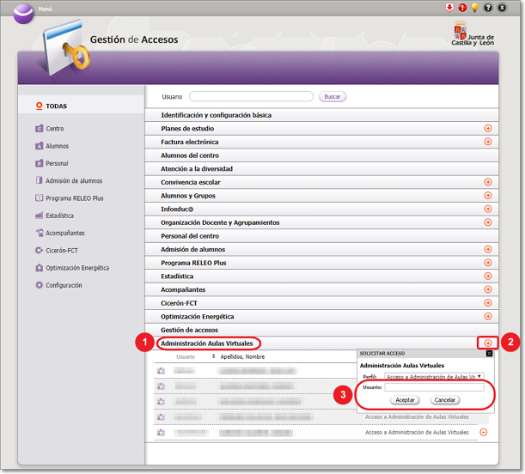This screenshot has width=525, height=474.
Task: Click Cancelar in the access dialog
Action: (x=444, y=400)
